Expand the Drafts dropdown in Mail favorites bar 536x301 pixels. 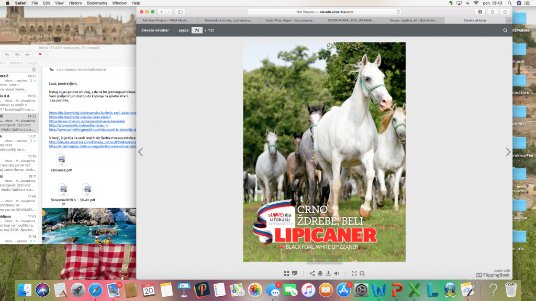pyautogui.click(x=16, y=63)
